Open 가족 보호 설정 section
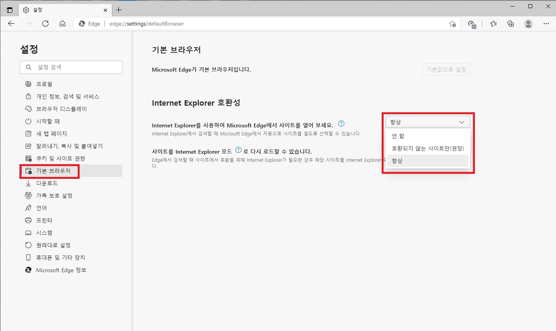The height and width of the screenshot is (331, 556). click(71, 196)
